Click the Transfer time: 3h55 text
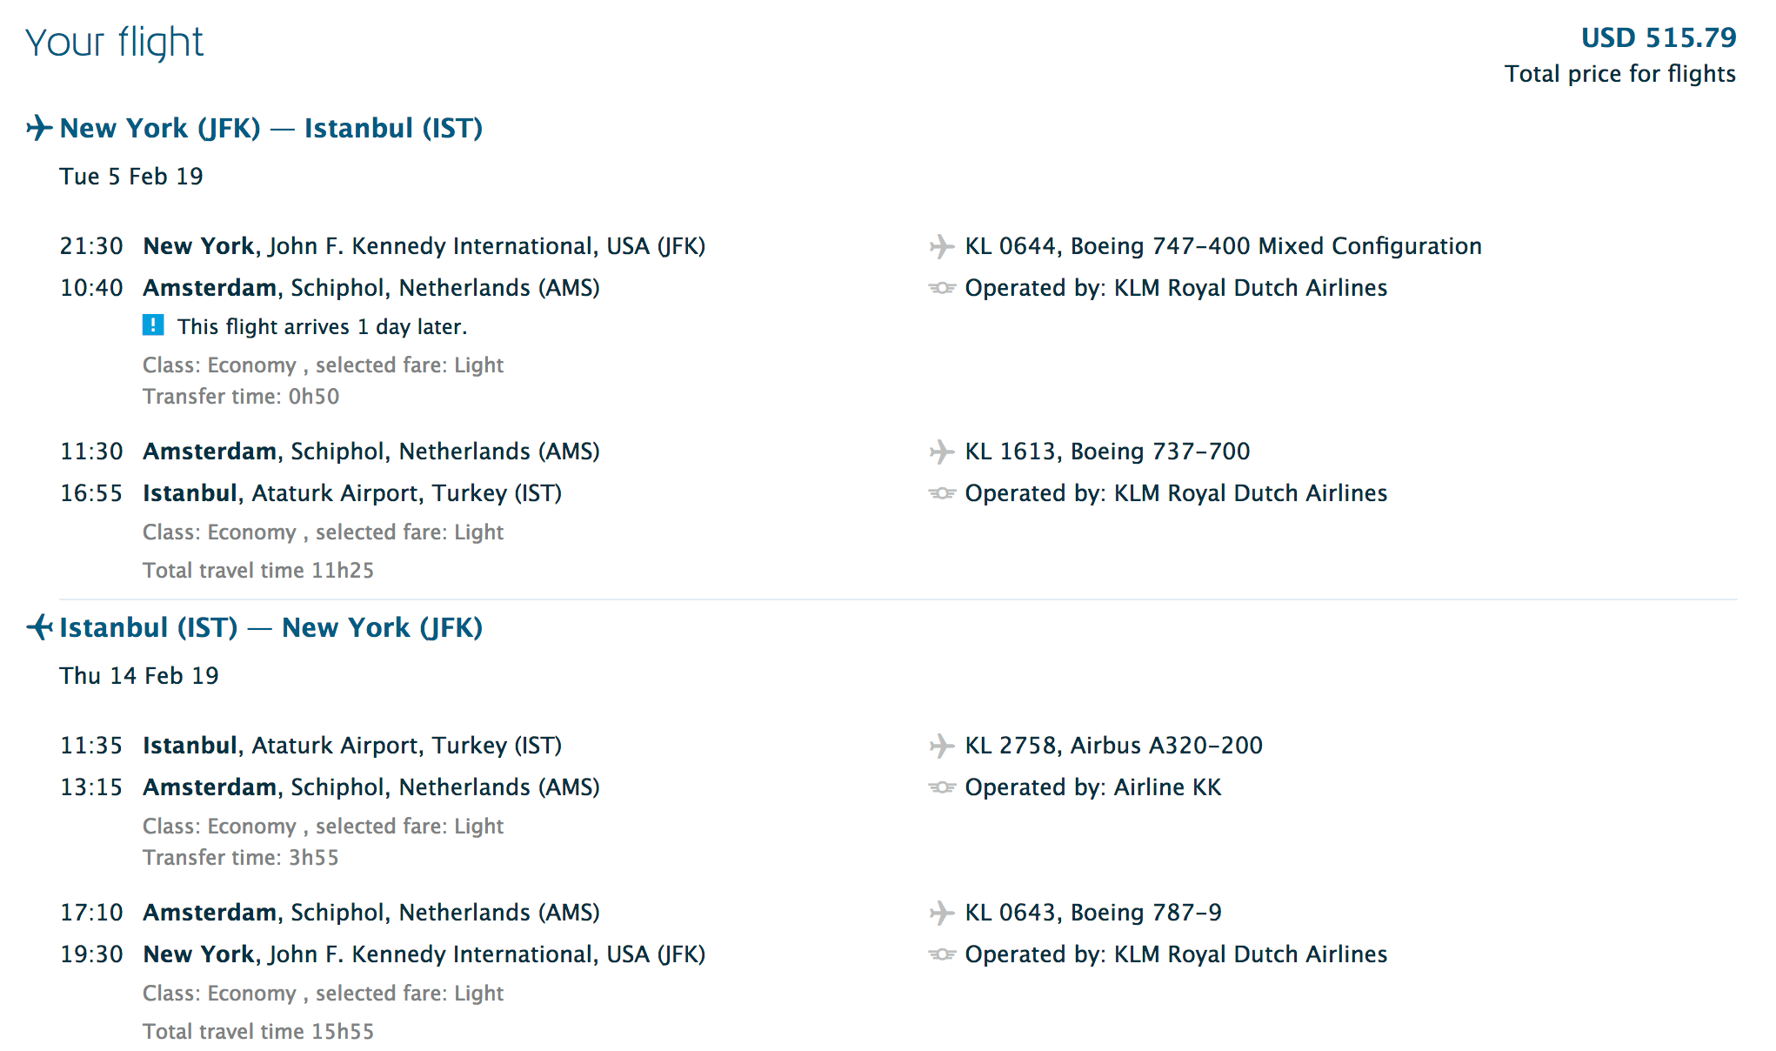The height and width of the screenshot is (1051, 1776). (241, 857)
